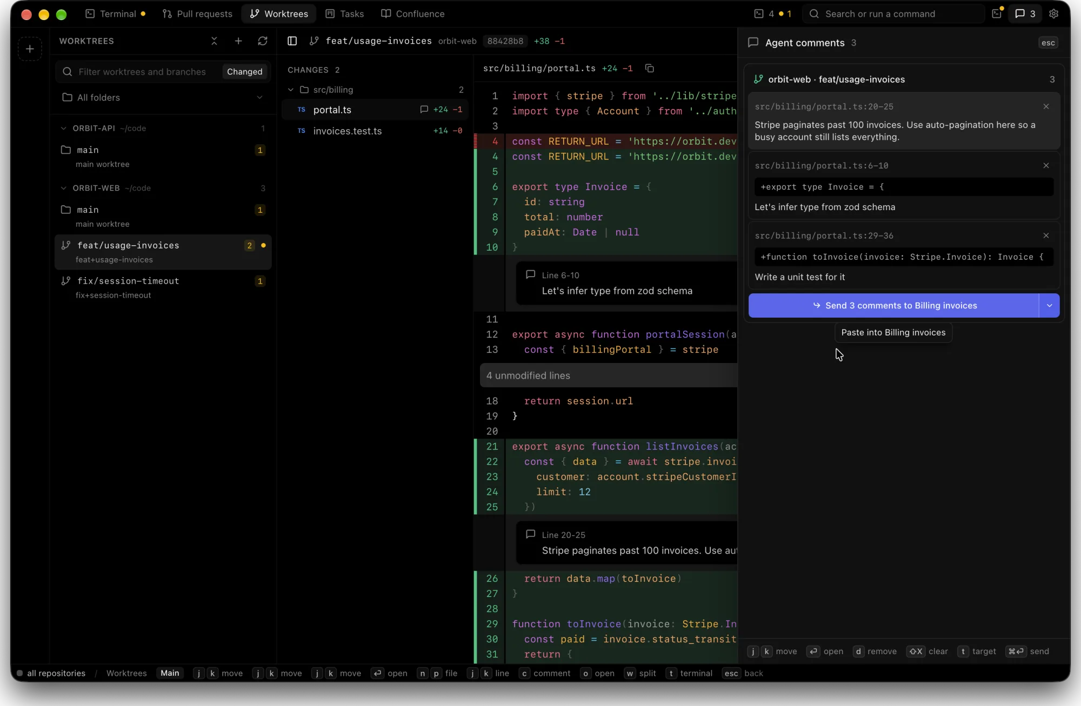The height and width of the screenshot is (706, 1081).
Task: Open the send options dropdown arrow
Action: (x=1050, y=306)
